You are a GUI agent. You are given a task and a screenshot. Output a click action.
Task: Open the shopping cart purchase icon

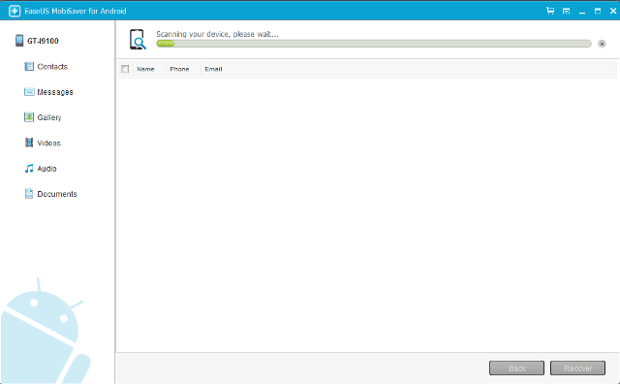click(550, 11)
